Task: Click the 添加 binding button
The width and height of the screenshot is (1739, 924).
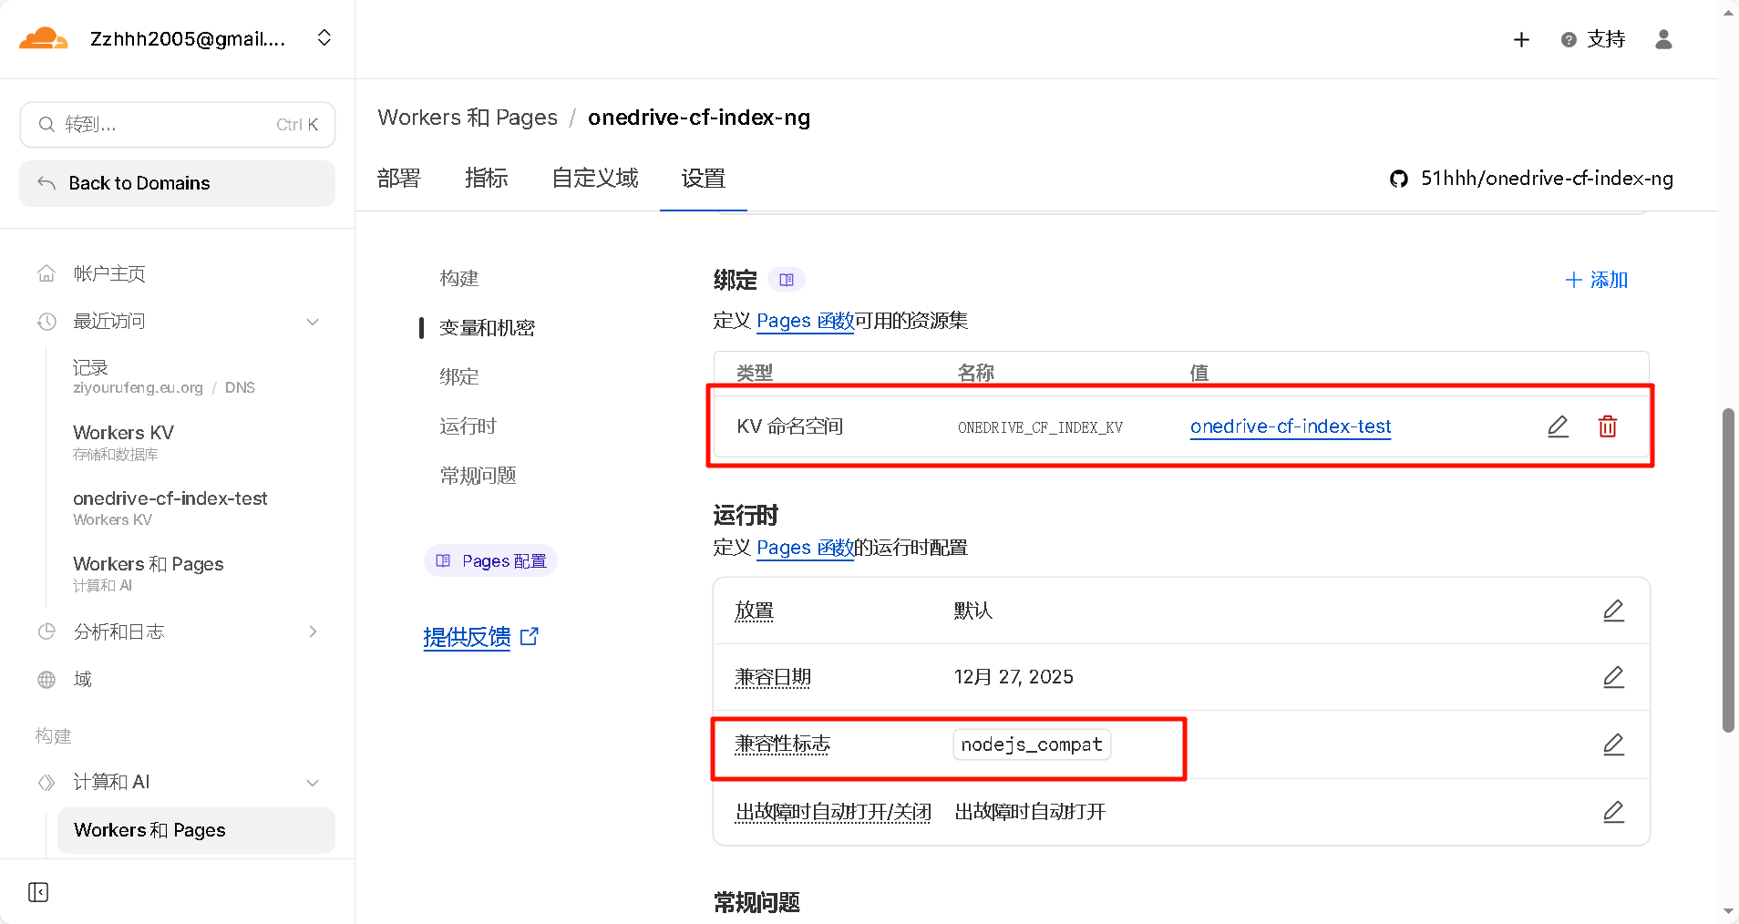Action: coord(1596,280)
